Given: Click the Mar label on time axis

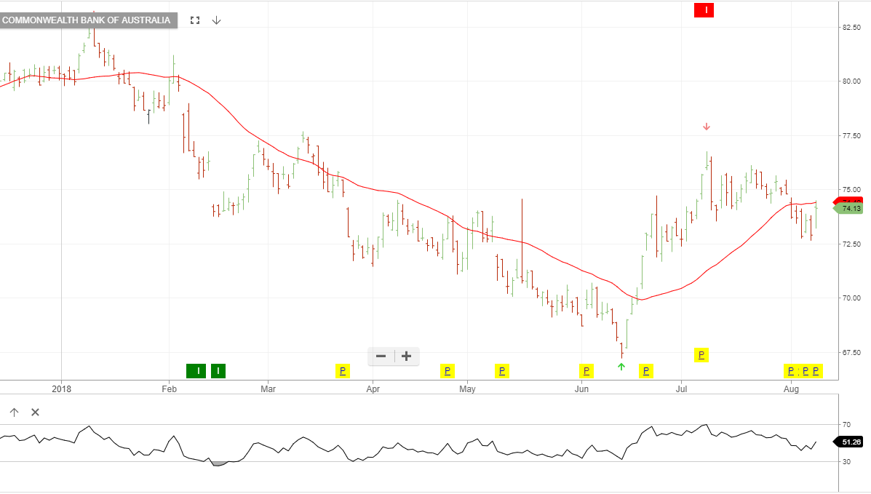Looking at the screenshot, I should coord(269,389).
